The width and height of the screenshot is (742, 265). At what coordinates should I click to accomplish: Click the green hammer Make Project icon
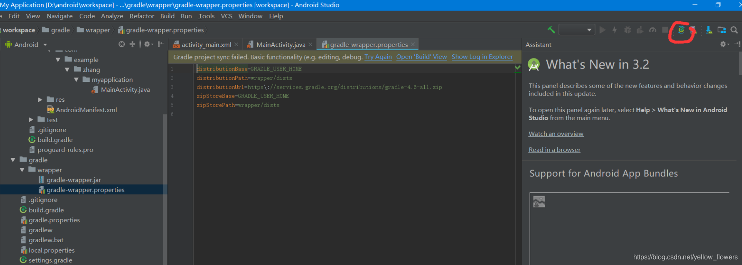coord(551,30)
